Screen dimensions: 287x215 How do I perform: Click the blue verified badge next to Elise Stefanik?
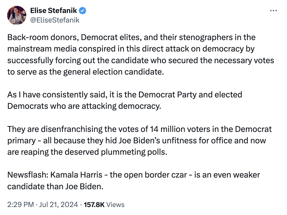(x=82, y=11)
